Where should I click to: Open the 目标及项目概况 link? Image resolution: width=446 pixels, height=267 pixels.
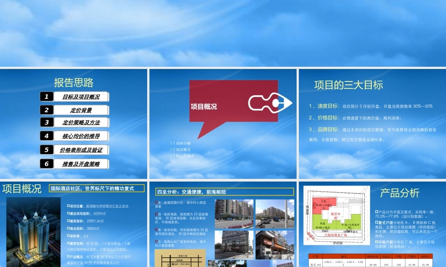tap(81, 97)
